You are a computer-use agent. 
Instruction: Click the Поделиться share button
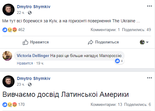coord(103,42)
